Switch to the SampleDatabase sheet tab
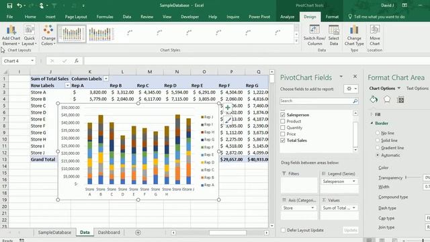Screen dimensions: 430x242 [54, 233]
